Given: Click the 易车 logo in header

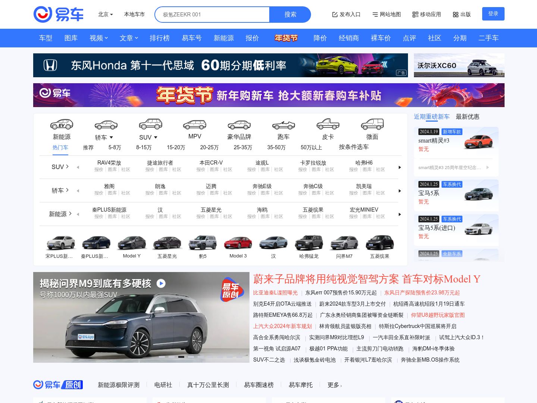Looking at the screenshot, I should [59, 14].
